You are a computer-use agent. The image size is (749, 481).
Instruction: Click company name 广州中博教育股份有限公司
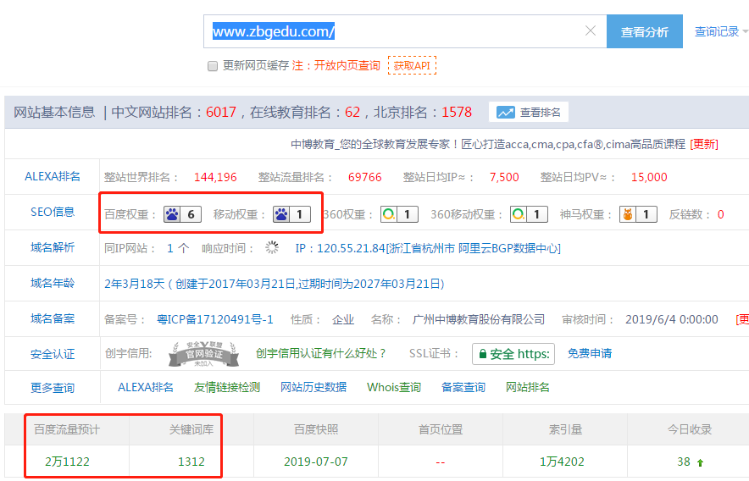click(x=478, y=319)
